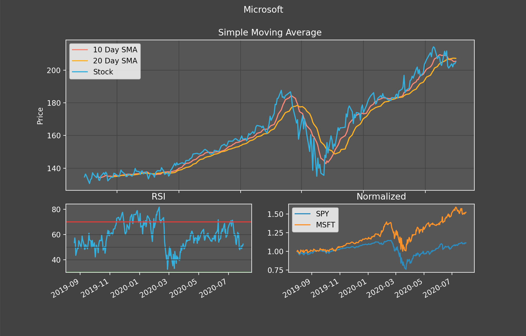Click the Normalized subplot title
Screen dimensions: 526x336
381,197
